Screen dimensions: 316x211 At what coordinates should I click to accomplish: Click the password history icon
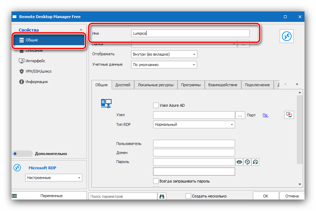click(255, 162)
